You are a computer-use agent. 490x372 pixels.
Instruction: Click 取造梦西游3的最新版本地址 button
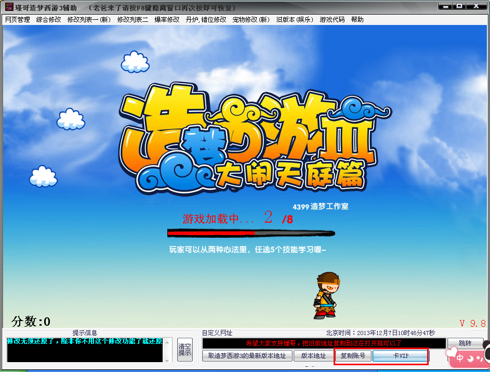(x=247, y=356)
